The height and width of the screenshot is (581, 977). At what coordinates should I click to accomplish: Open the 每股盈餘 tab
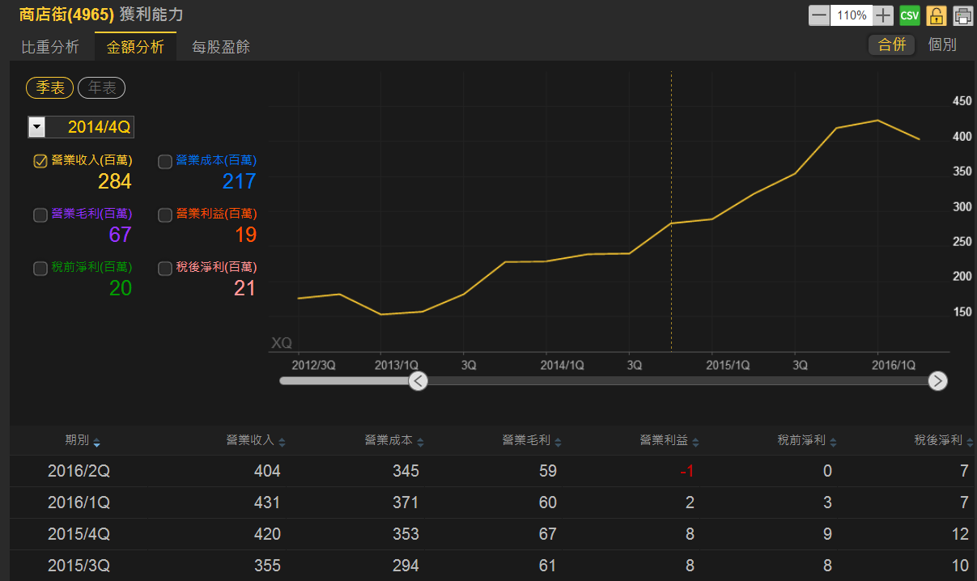tap(220, 47)
